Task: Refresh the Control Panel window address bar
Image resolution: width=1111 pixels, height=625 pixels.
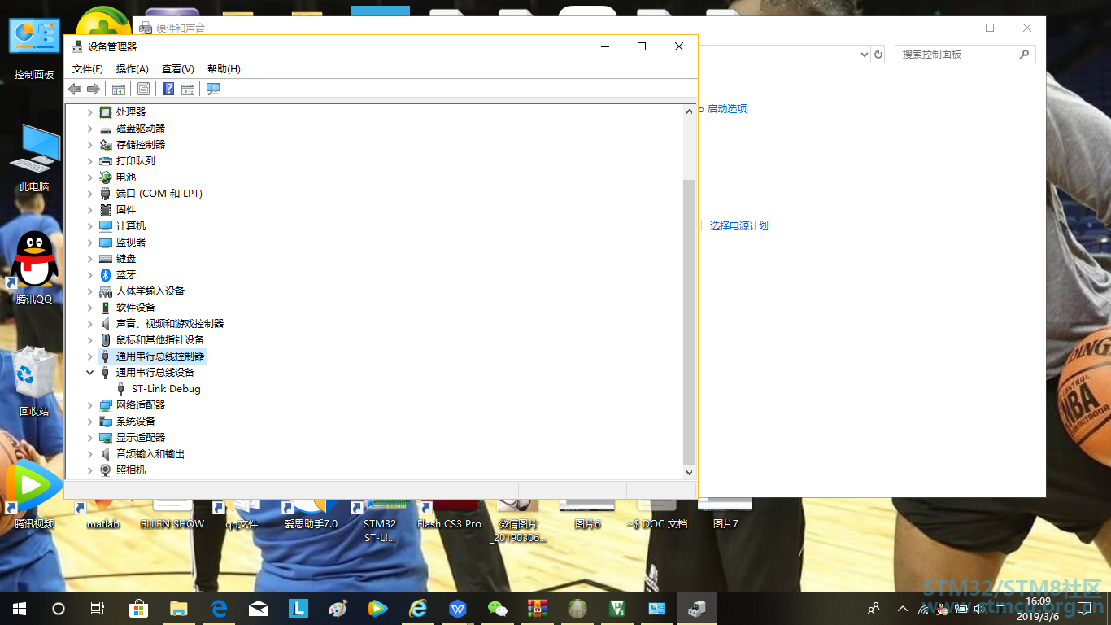Action: point(878,55)
